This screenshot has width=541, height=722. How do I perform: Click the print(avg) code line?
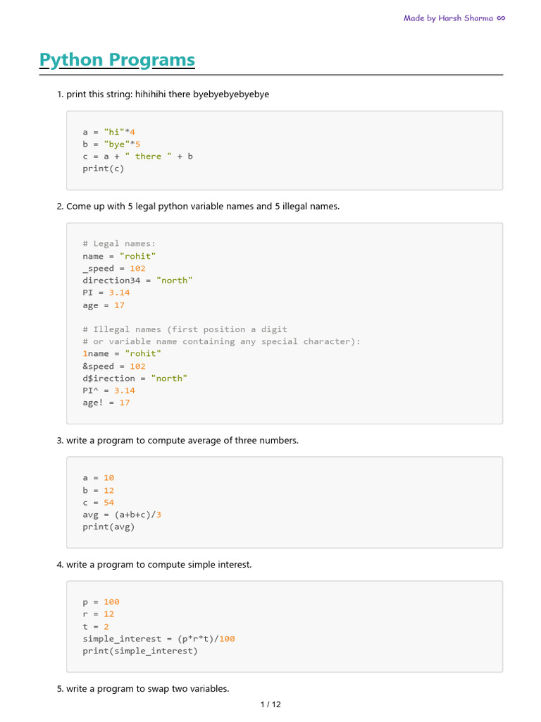click(108, 526)
